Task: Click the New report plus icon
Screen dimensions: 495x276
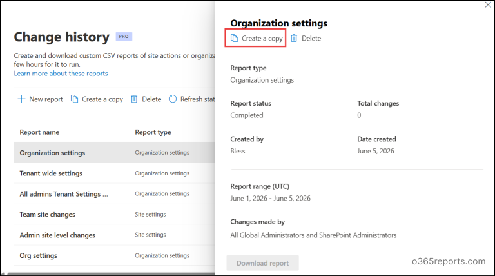Action: pyautogui.click(x=21, y=99)
